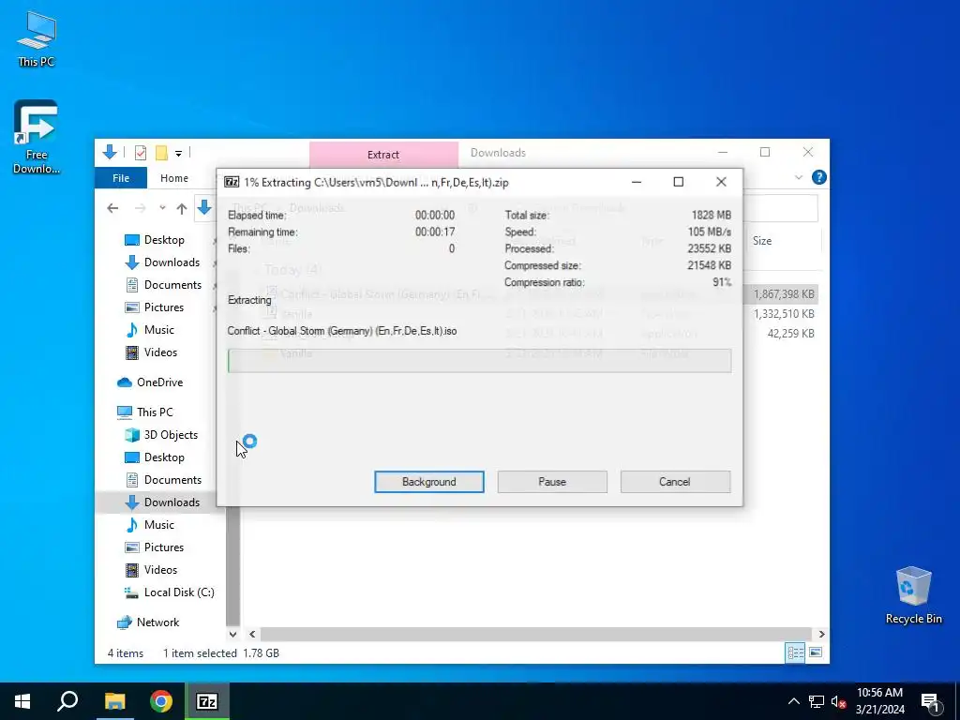Click the network tray icon
This screenshot has width=960, height=720.
(x=817, y=701)
